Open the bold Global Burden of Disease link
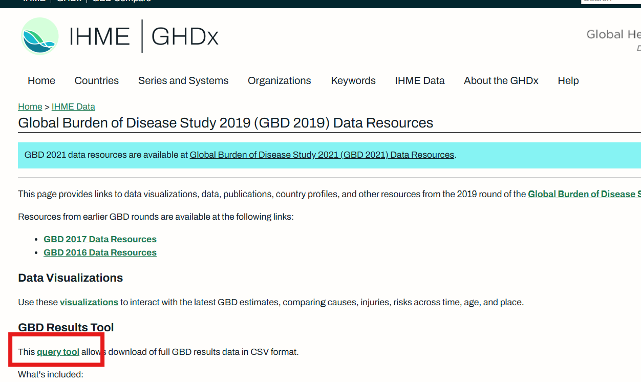The height and width of the screenshot is (382, 641). coord(584,194)
